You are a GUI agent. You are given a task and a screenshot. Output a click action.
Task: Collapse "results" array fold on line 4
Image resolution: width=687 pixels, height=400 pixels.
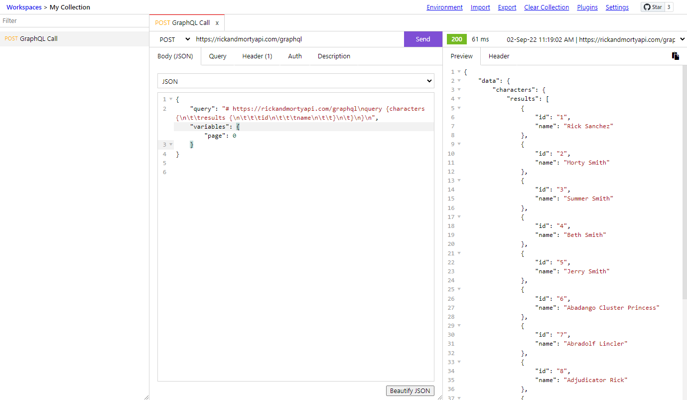459,99
